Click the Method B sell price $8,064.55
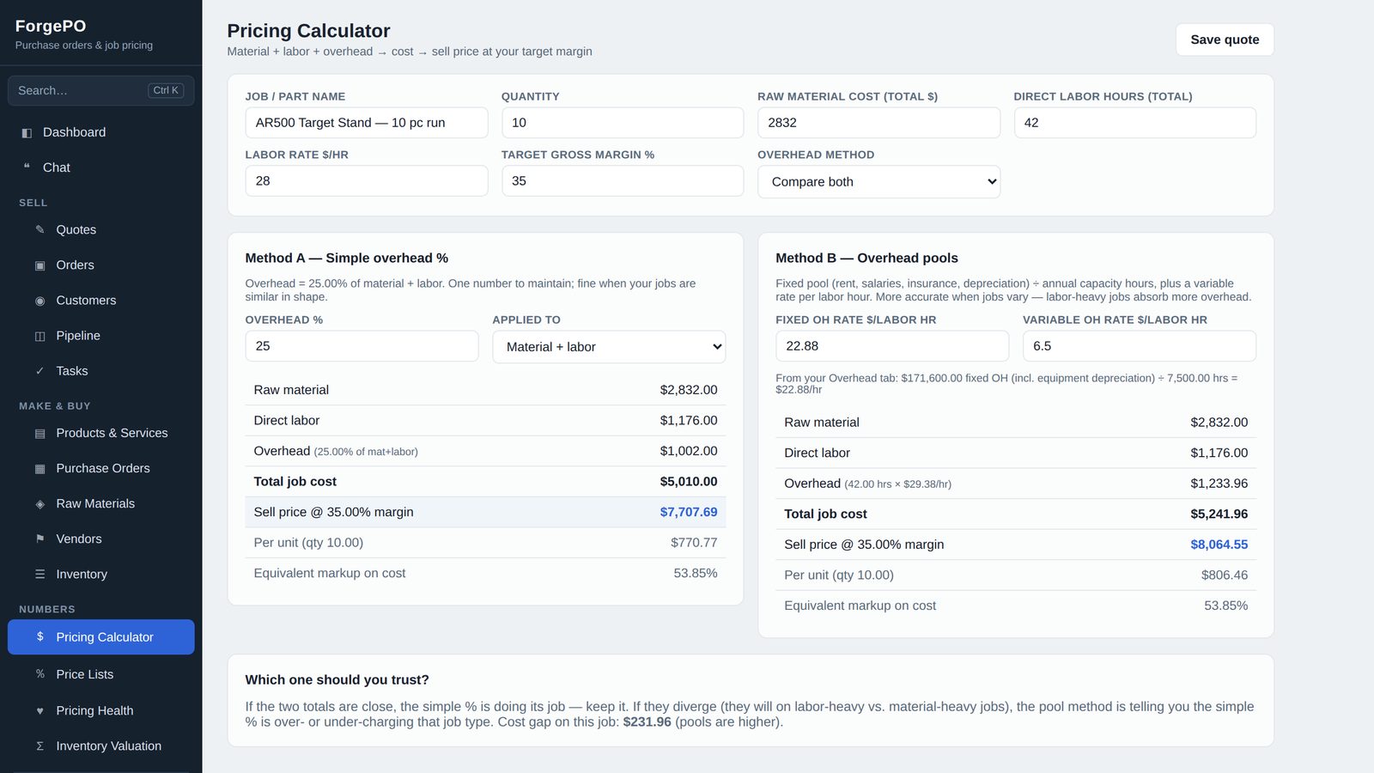 tap(1219, 545)
